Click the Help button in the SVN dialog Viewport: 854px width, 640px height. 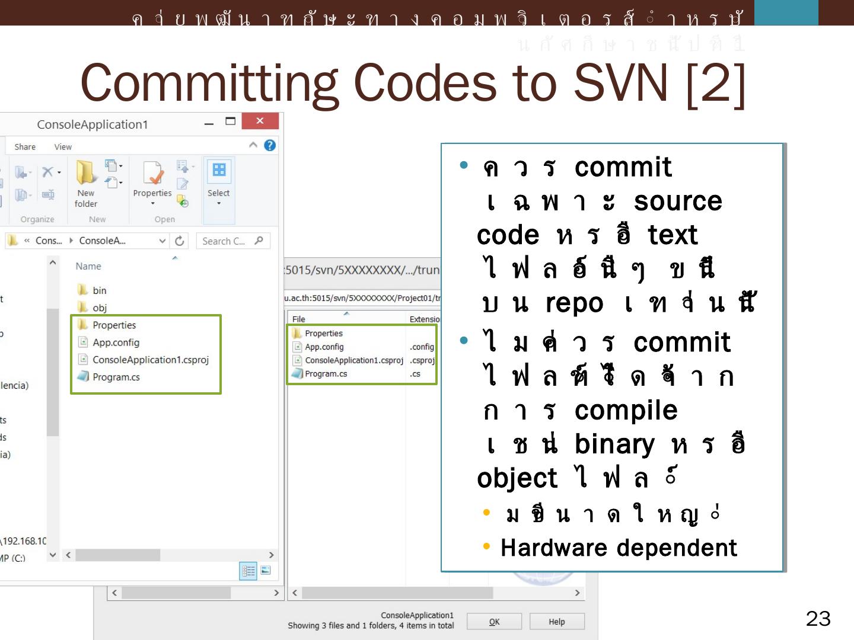click(x=557, y=622)
